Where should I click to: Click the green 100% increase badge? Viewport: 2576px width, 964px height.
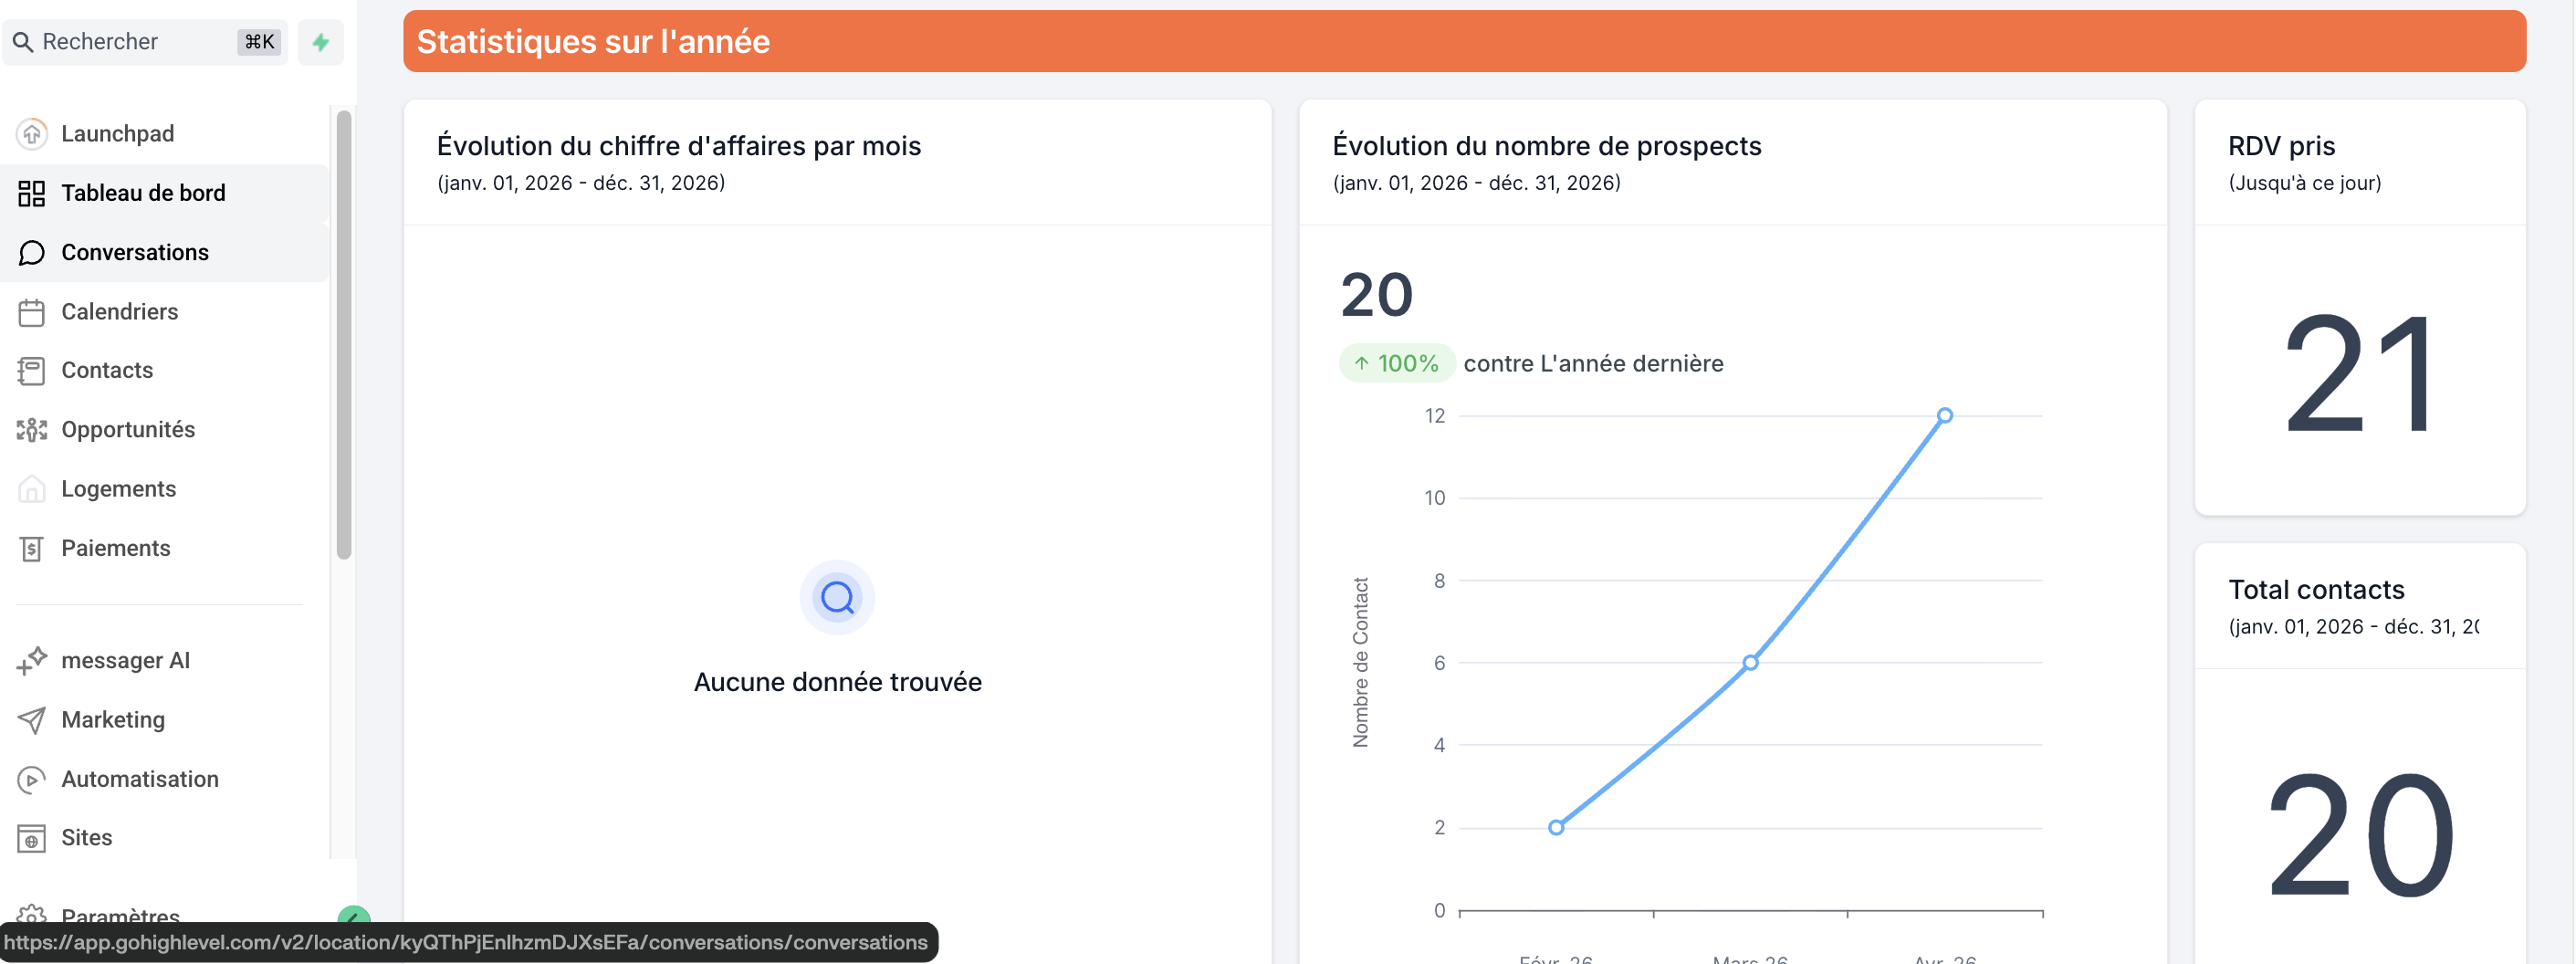(x=1397, y=363)
